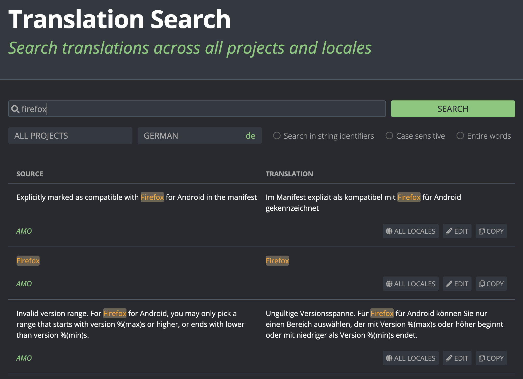Image resolution: width=523 pixels, height=379 pixels.
Task: Open AMO project link under first result
Action: click(24, 231)
